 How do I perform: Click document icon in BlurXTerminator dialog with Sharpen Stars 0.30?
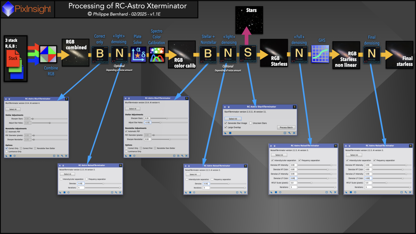(x=178, y=156)
